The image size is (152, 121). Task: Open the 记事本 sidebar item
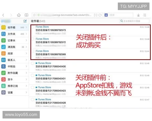click(x=14, y=40)
